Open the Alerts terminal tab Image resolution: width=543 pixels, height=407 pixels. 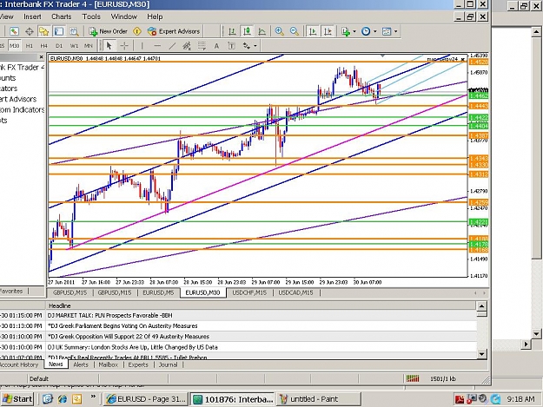pyautogui.click(x=81, y=364)
